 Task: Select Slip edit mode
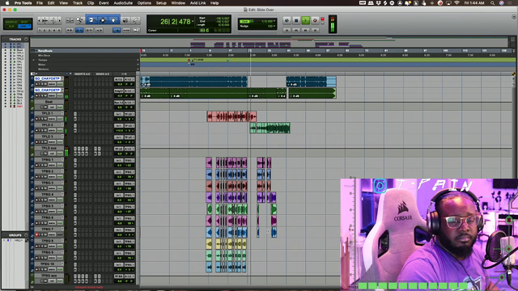click(11, 26)
